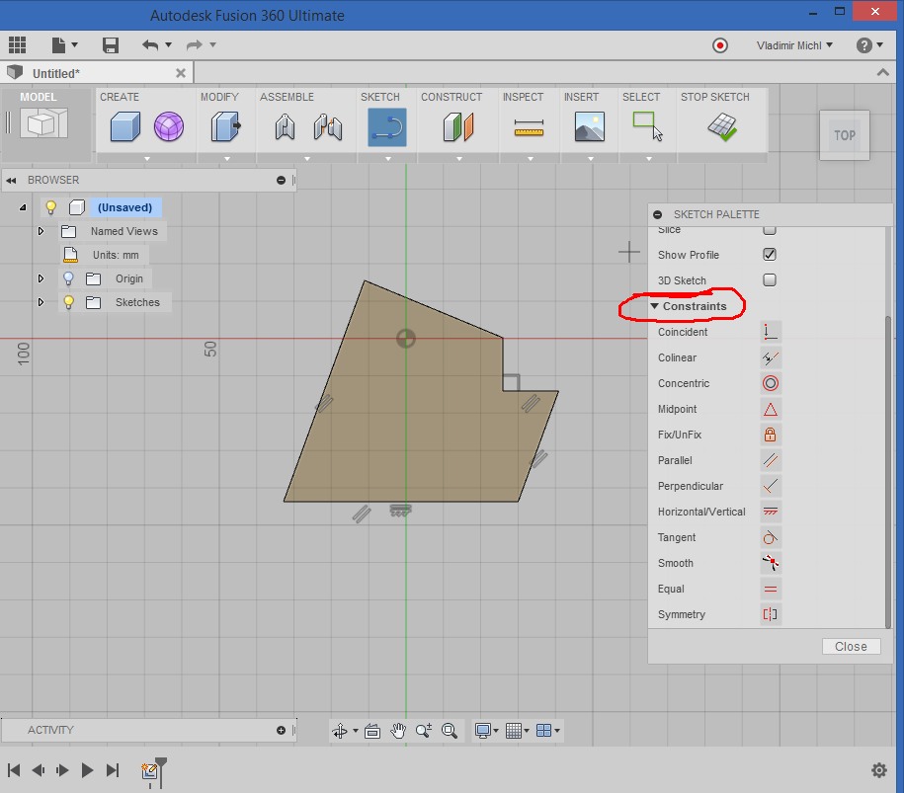Select the Fix/UnFix lock icon
Screen dimensions: 904x793
coord(771,435)
